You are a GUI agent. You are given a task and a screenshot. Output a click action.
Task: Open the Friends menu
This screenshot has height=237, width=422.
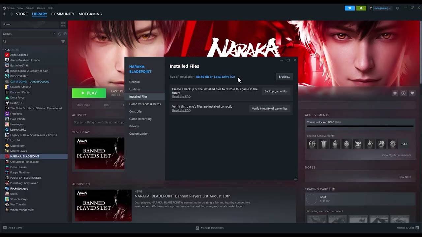30,8
